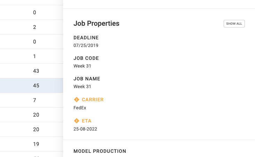
Task: Select the table row showing 19
Action: 31,144
